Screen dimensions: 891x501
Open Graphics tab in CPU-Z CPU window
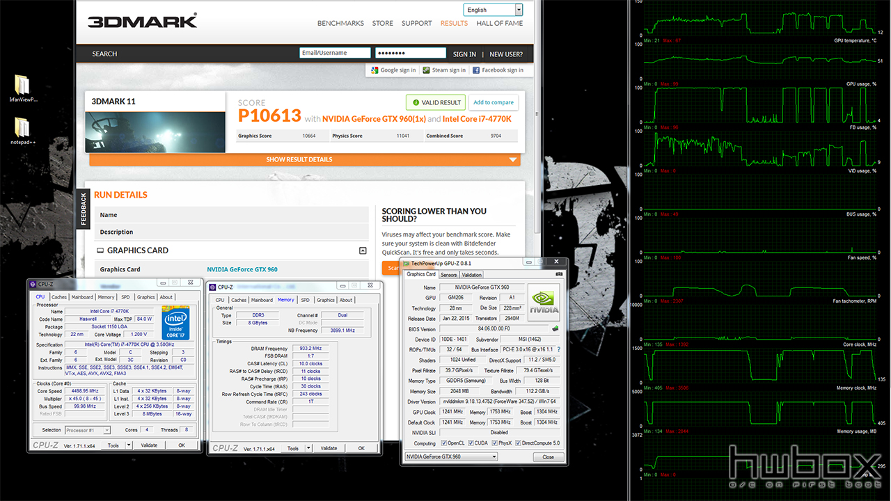pos(146,297)
